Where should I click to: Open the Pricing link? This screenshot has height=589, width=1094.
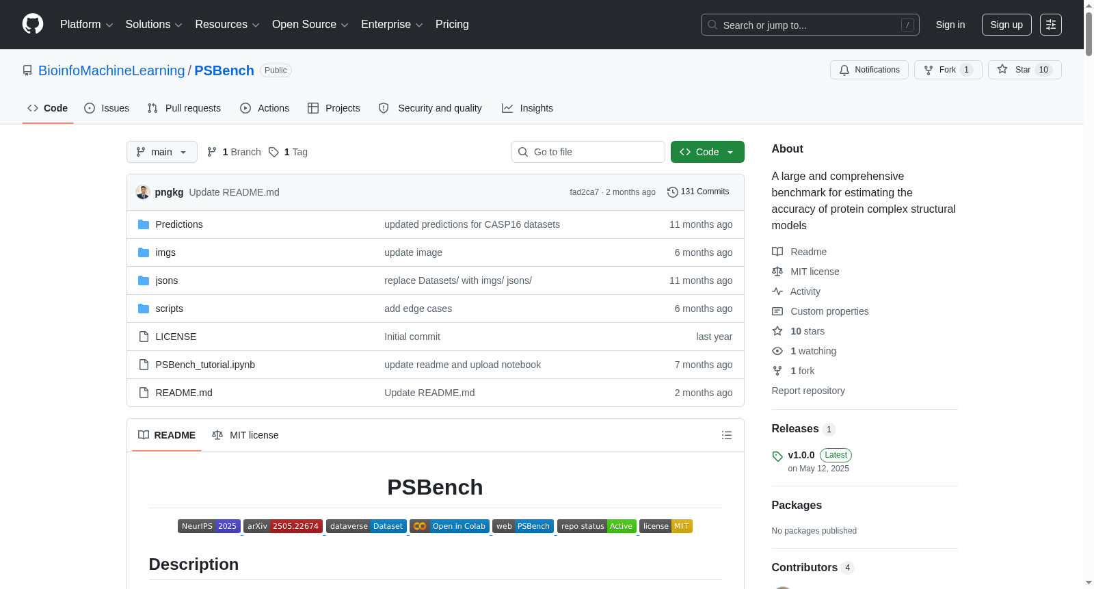pos(452,25)
